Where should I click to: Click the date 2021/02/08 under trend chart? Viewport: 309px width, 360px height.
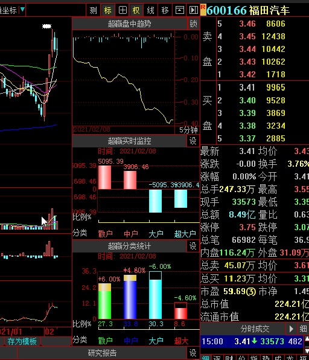92,129
